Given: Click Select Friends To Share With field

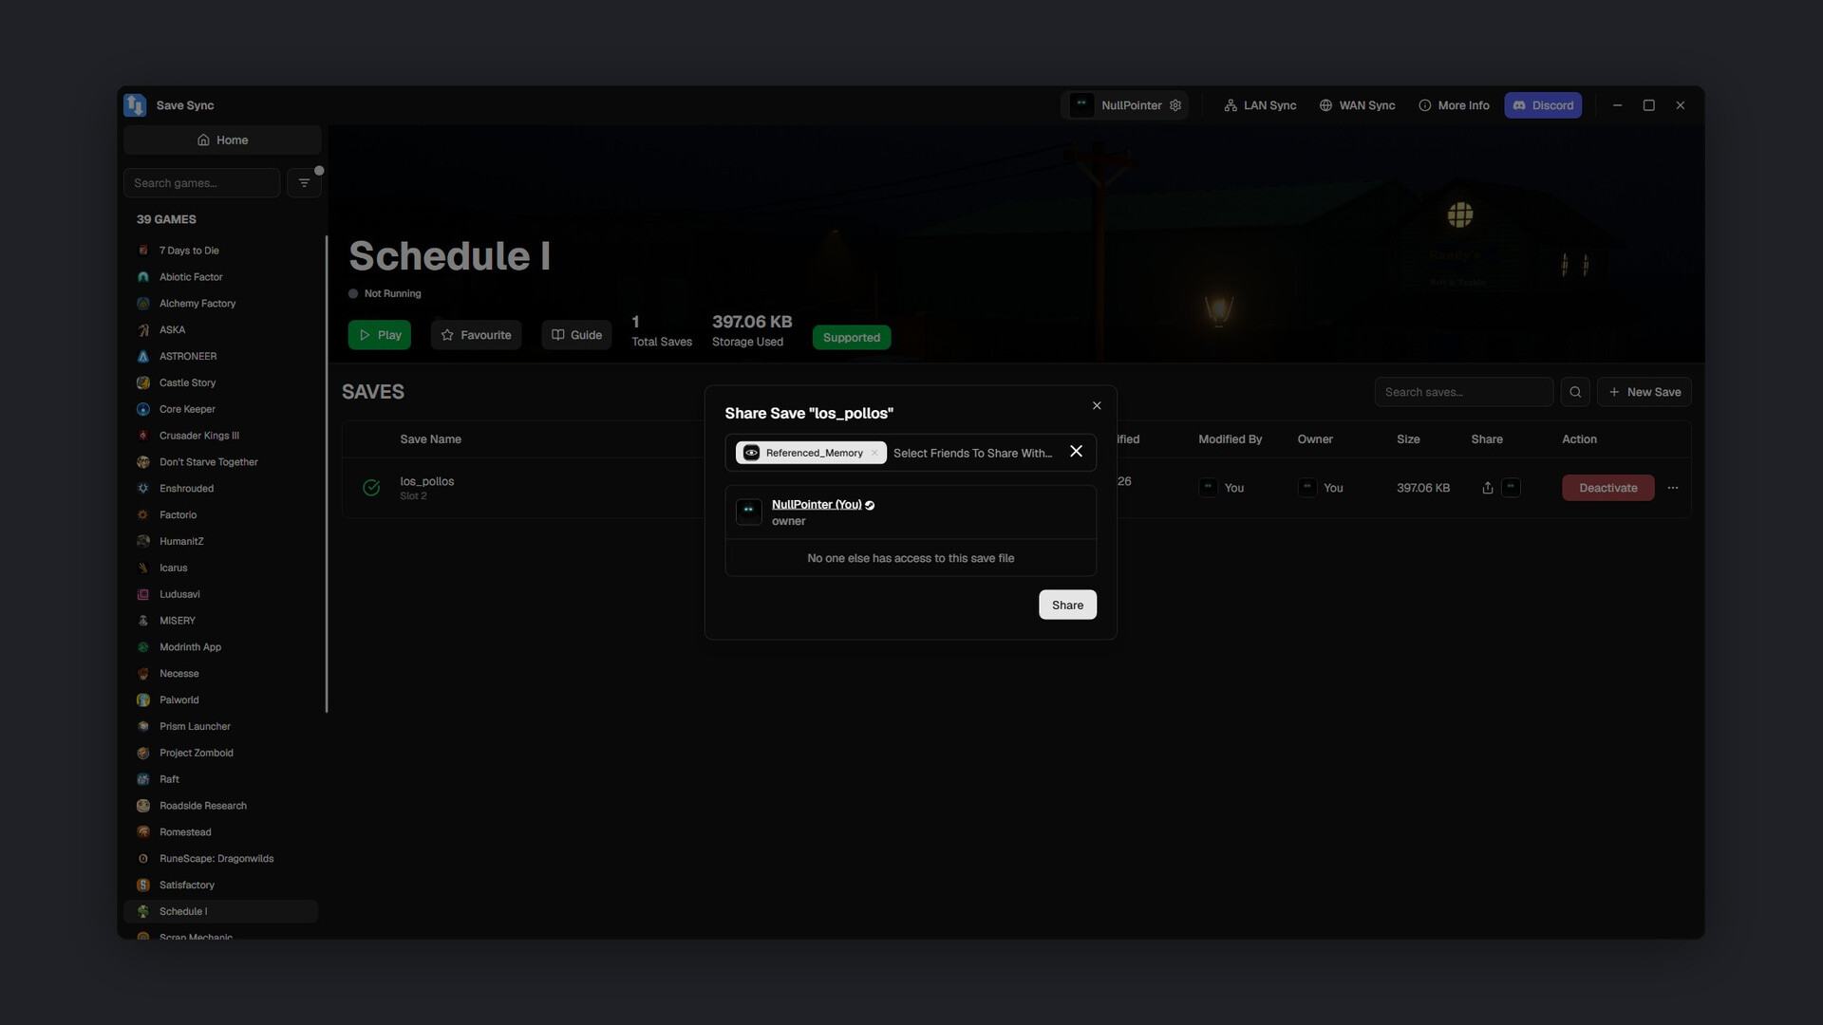Looking at the screenshot, I should pyautogui.click(x=973, y=454).
